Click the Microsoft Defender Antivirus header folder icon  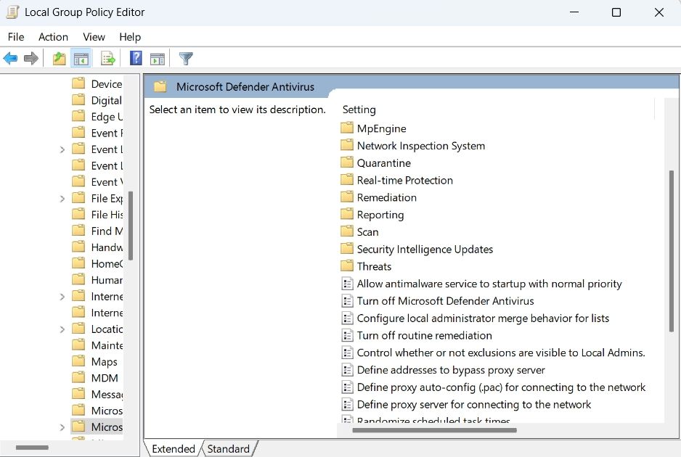pos(160,87)
